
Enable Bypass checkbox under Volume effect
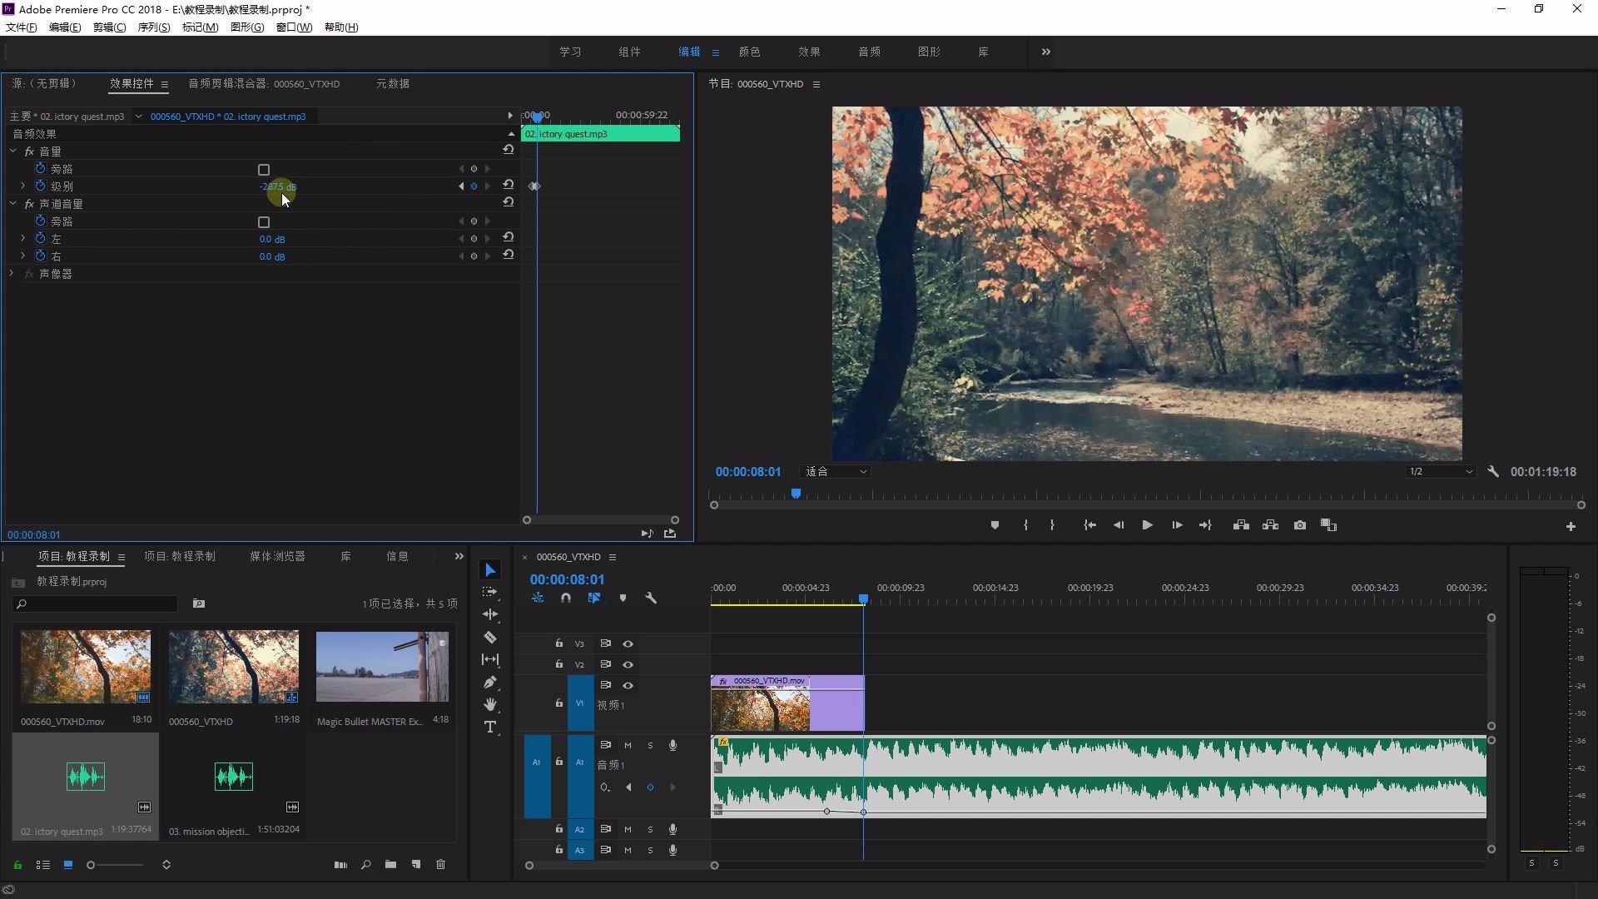264,170
